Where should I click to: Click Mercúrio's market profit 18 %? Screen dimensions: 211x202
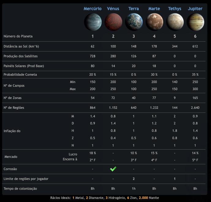tap(92, 153)
